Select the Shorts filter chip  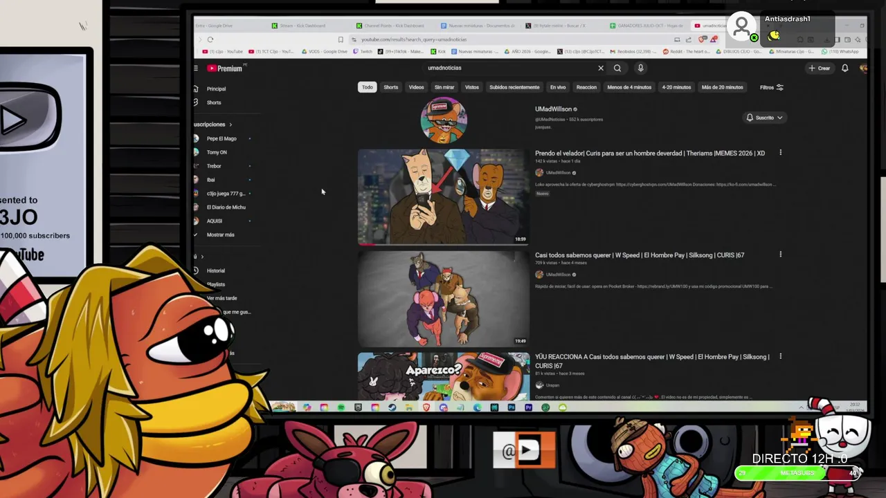pyautogui.click(x=390, y=87)
